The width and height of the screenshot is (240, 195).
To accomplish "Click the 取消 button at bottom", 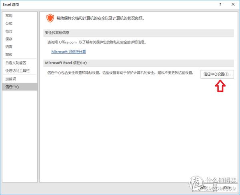I will click(x=227, y=188).
